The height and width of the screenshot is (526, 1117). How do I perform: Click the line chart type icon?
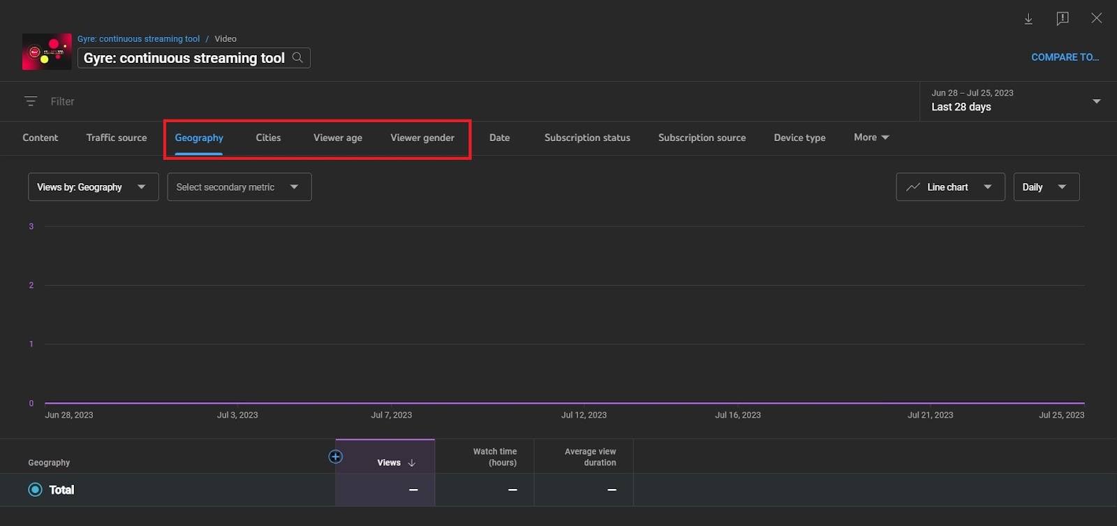click(913, 187)
